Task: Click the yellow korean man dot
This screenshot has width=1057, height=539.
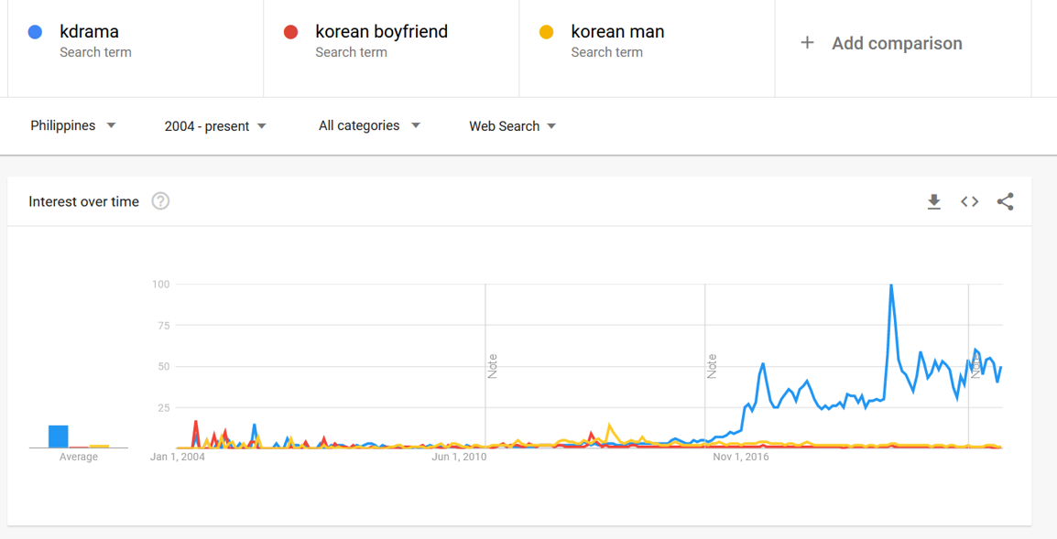Action: (547, 32)
